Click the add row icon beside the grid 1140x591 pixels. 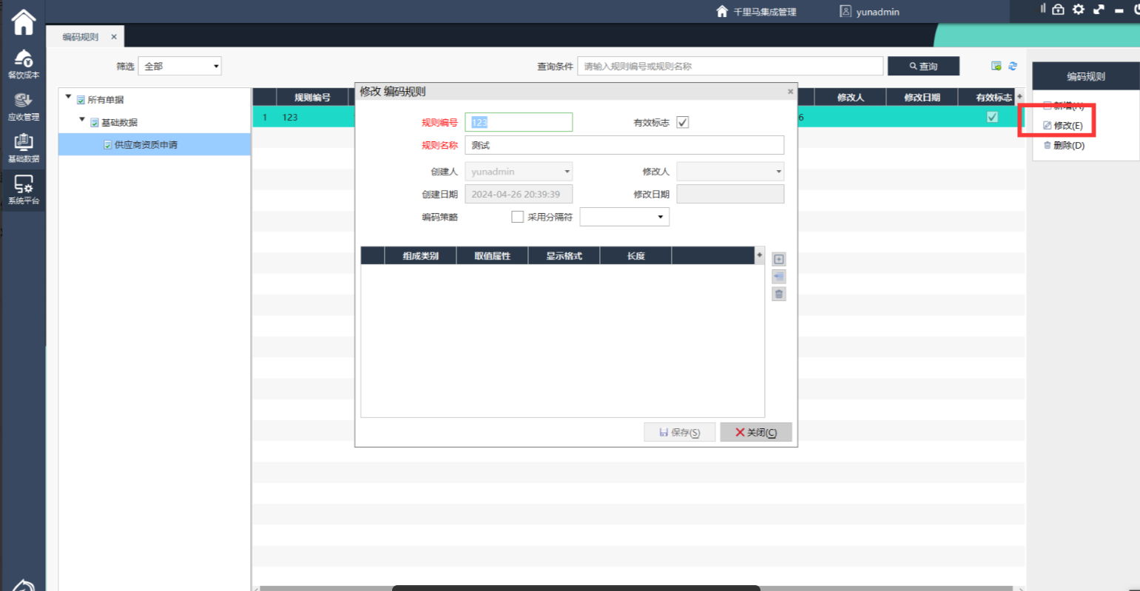778,260
